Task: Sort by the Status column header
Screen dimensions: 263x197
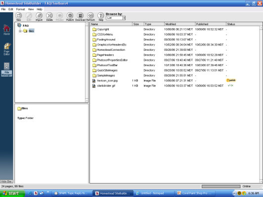Action: coord(244,24)
